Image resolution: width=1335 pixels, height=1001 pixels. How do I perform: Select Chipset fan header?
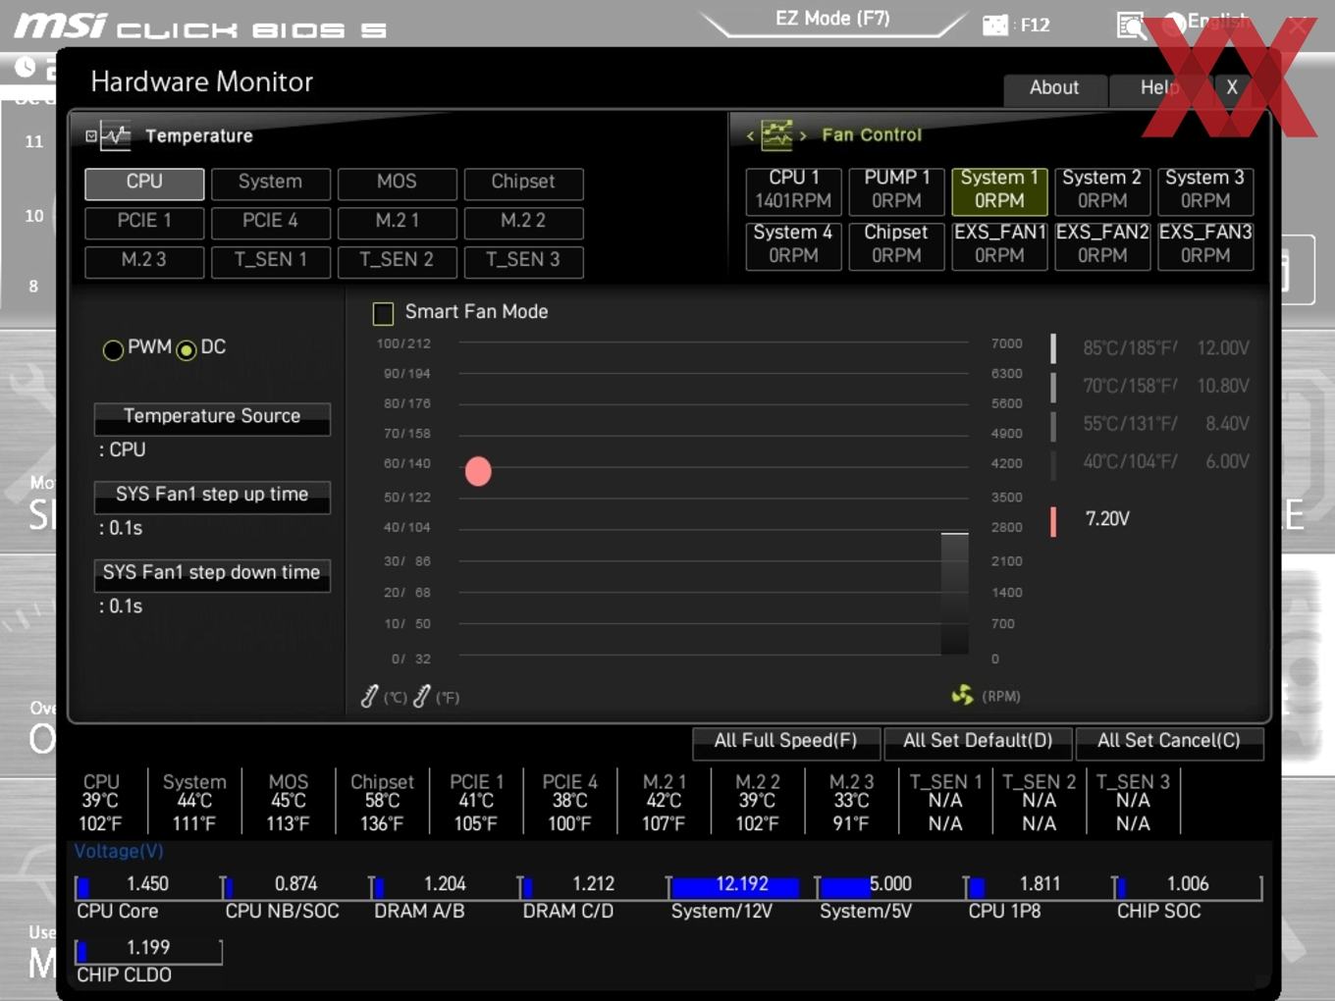896,245
